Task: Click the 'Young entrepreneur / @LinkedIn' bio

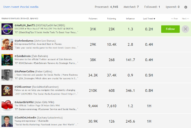Action: coord(31,121)
